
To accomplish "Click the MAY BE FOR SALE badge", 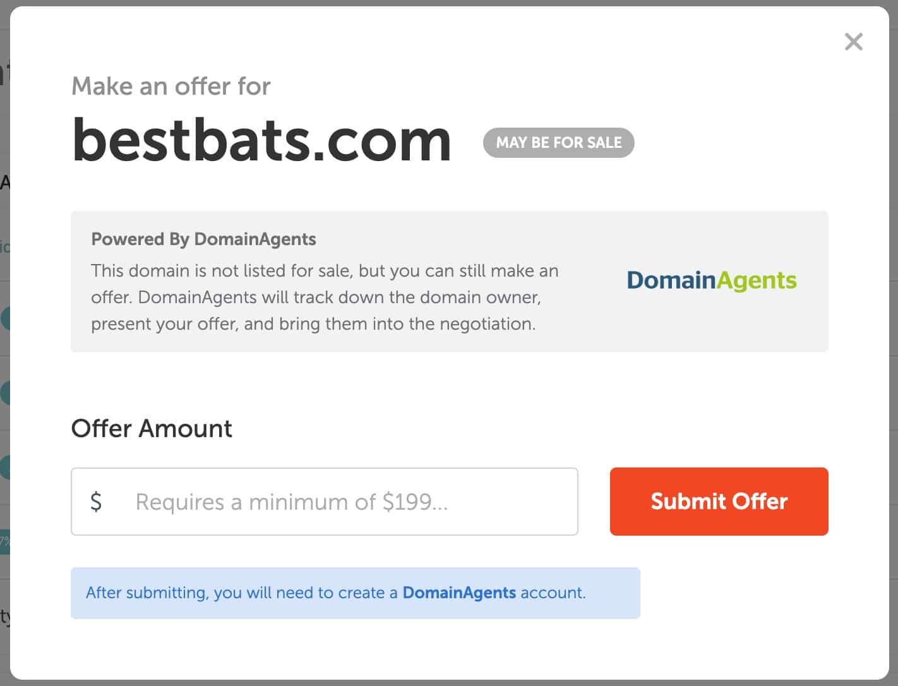I will (x=558, y=143).
